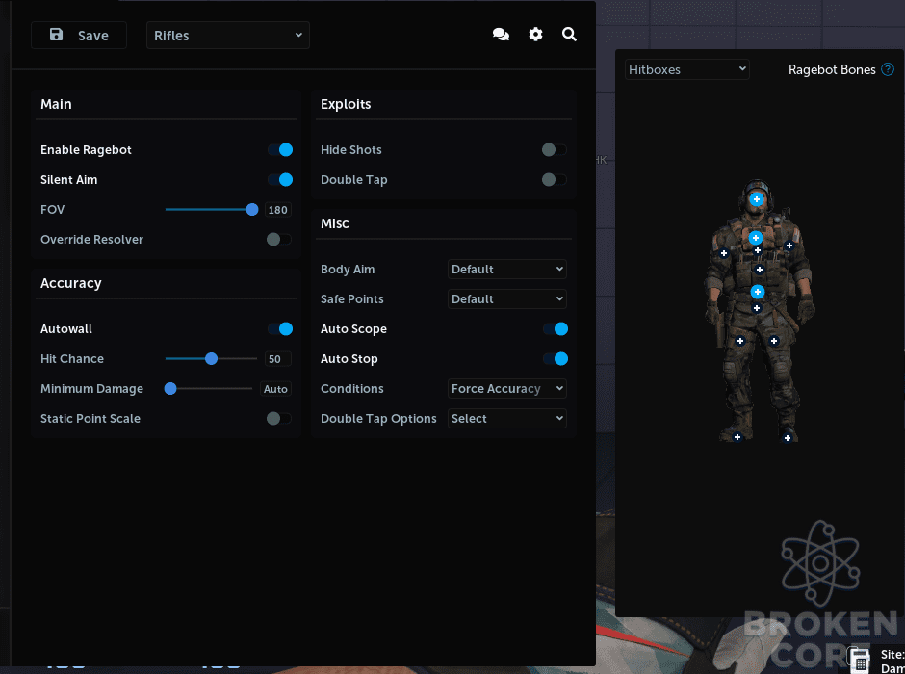Disable the Enable Ragebot toggle

tap(280, 150)
